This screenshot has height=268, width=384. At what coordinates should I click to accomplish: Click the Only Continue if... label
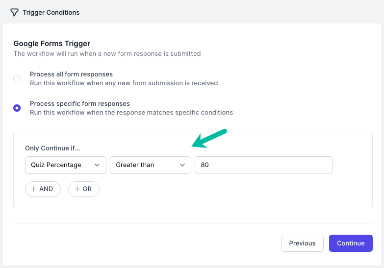pyautogui.click(x=52, y=148)
